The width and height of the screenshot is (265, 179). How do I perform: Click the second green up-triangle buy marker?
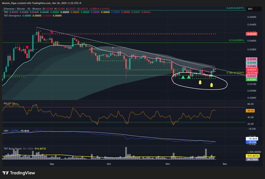[189, 77]
